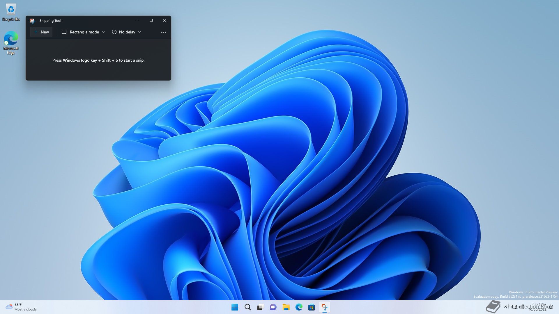Screen dimensions: 559x314
Task: Select the Recycle Bin desktop icon
Action: [x=11, y=12]
